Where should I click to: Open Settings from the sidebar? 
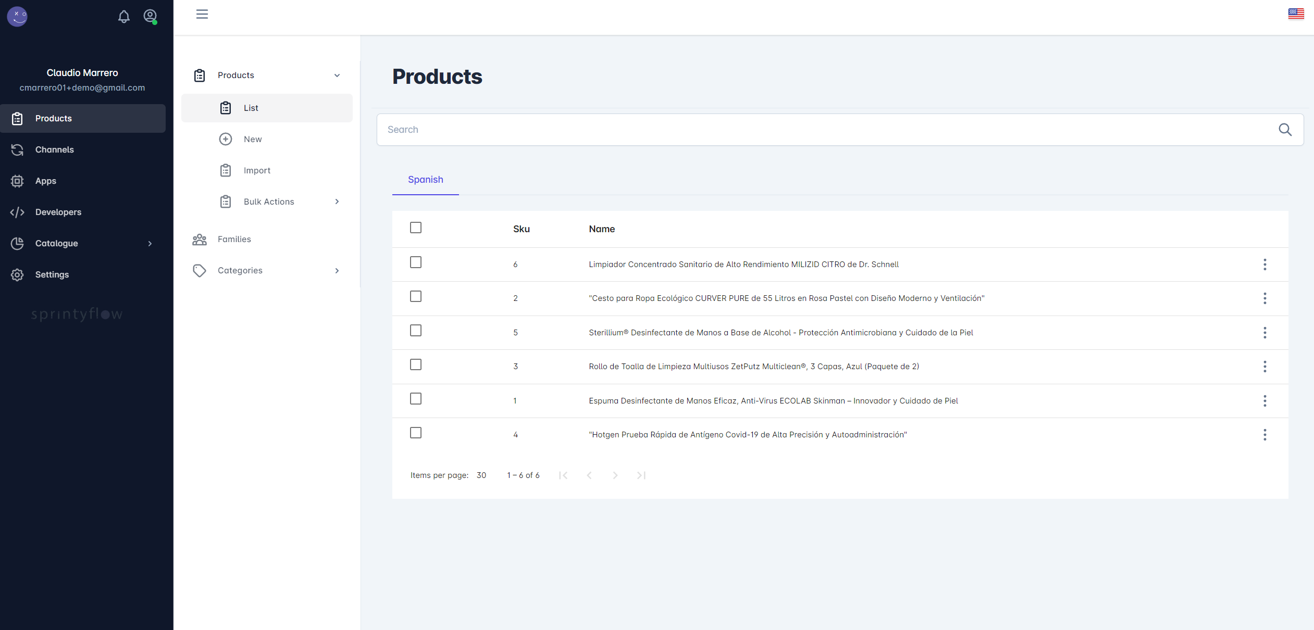[52, 274]
